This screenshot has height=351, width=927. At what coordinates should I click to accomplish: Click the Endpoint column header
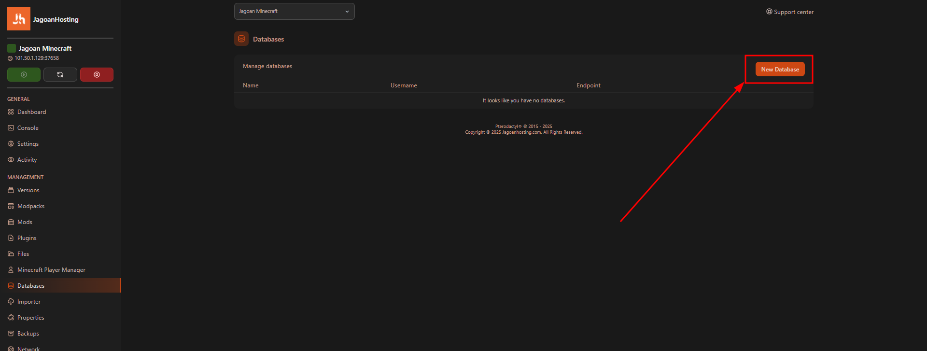coord(589,85)
